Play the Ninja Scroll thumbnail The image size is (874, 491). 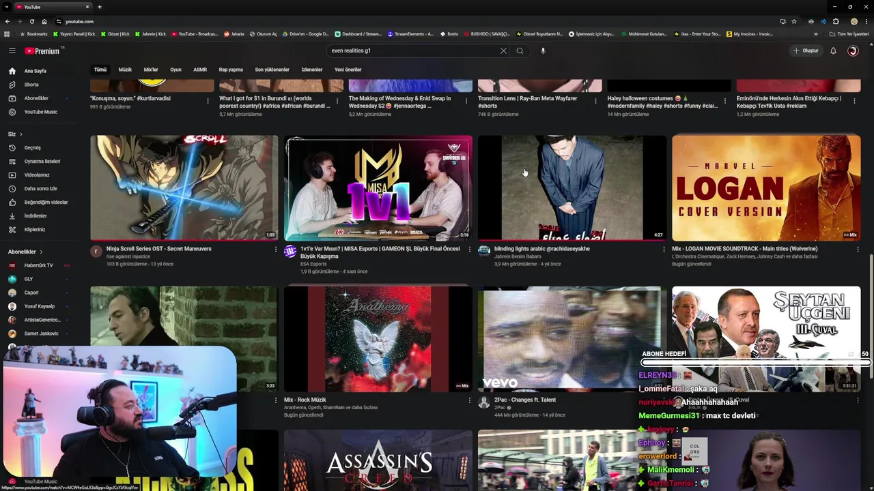tap(184, 188)
